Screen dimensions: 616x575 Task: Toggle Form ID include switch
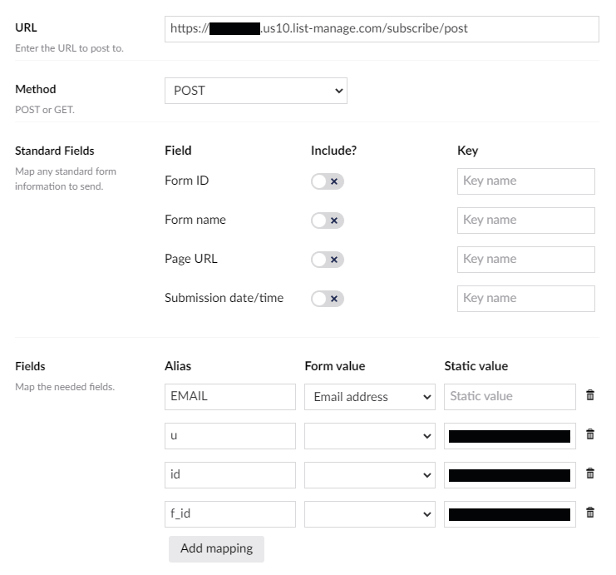tap(328, 181)
